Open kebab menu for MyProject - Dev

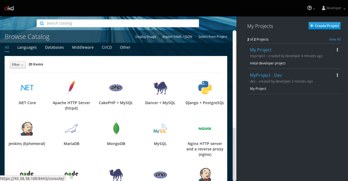pos(337,75)
